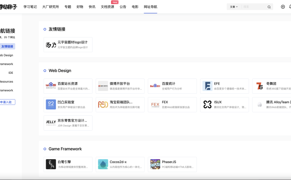Open the 大厂研究所 nav menu
The height and width of the screenshot is (180, 291).
pos(51,7)
